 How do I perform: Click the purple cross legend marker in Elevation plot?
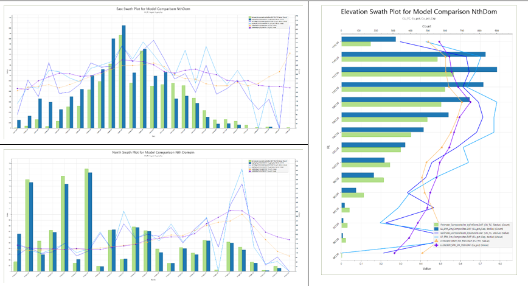(436, 246)
